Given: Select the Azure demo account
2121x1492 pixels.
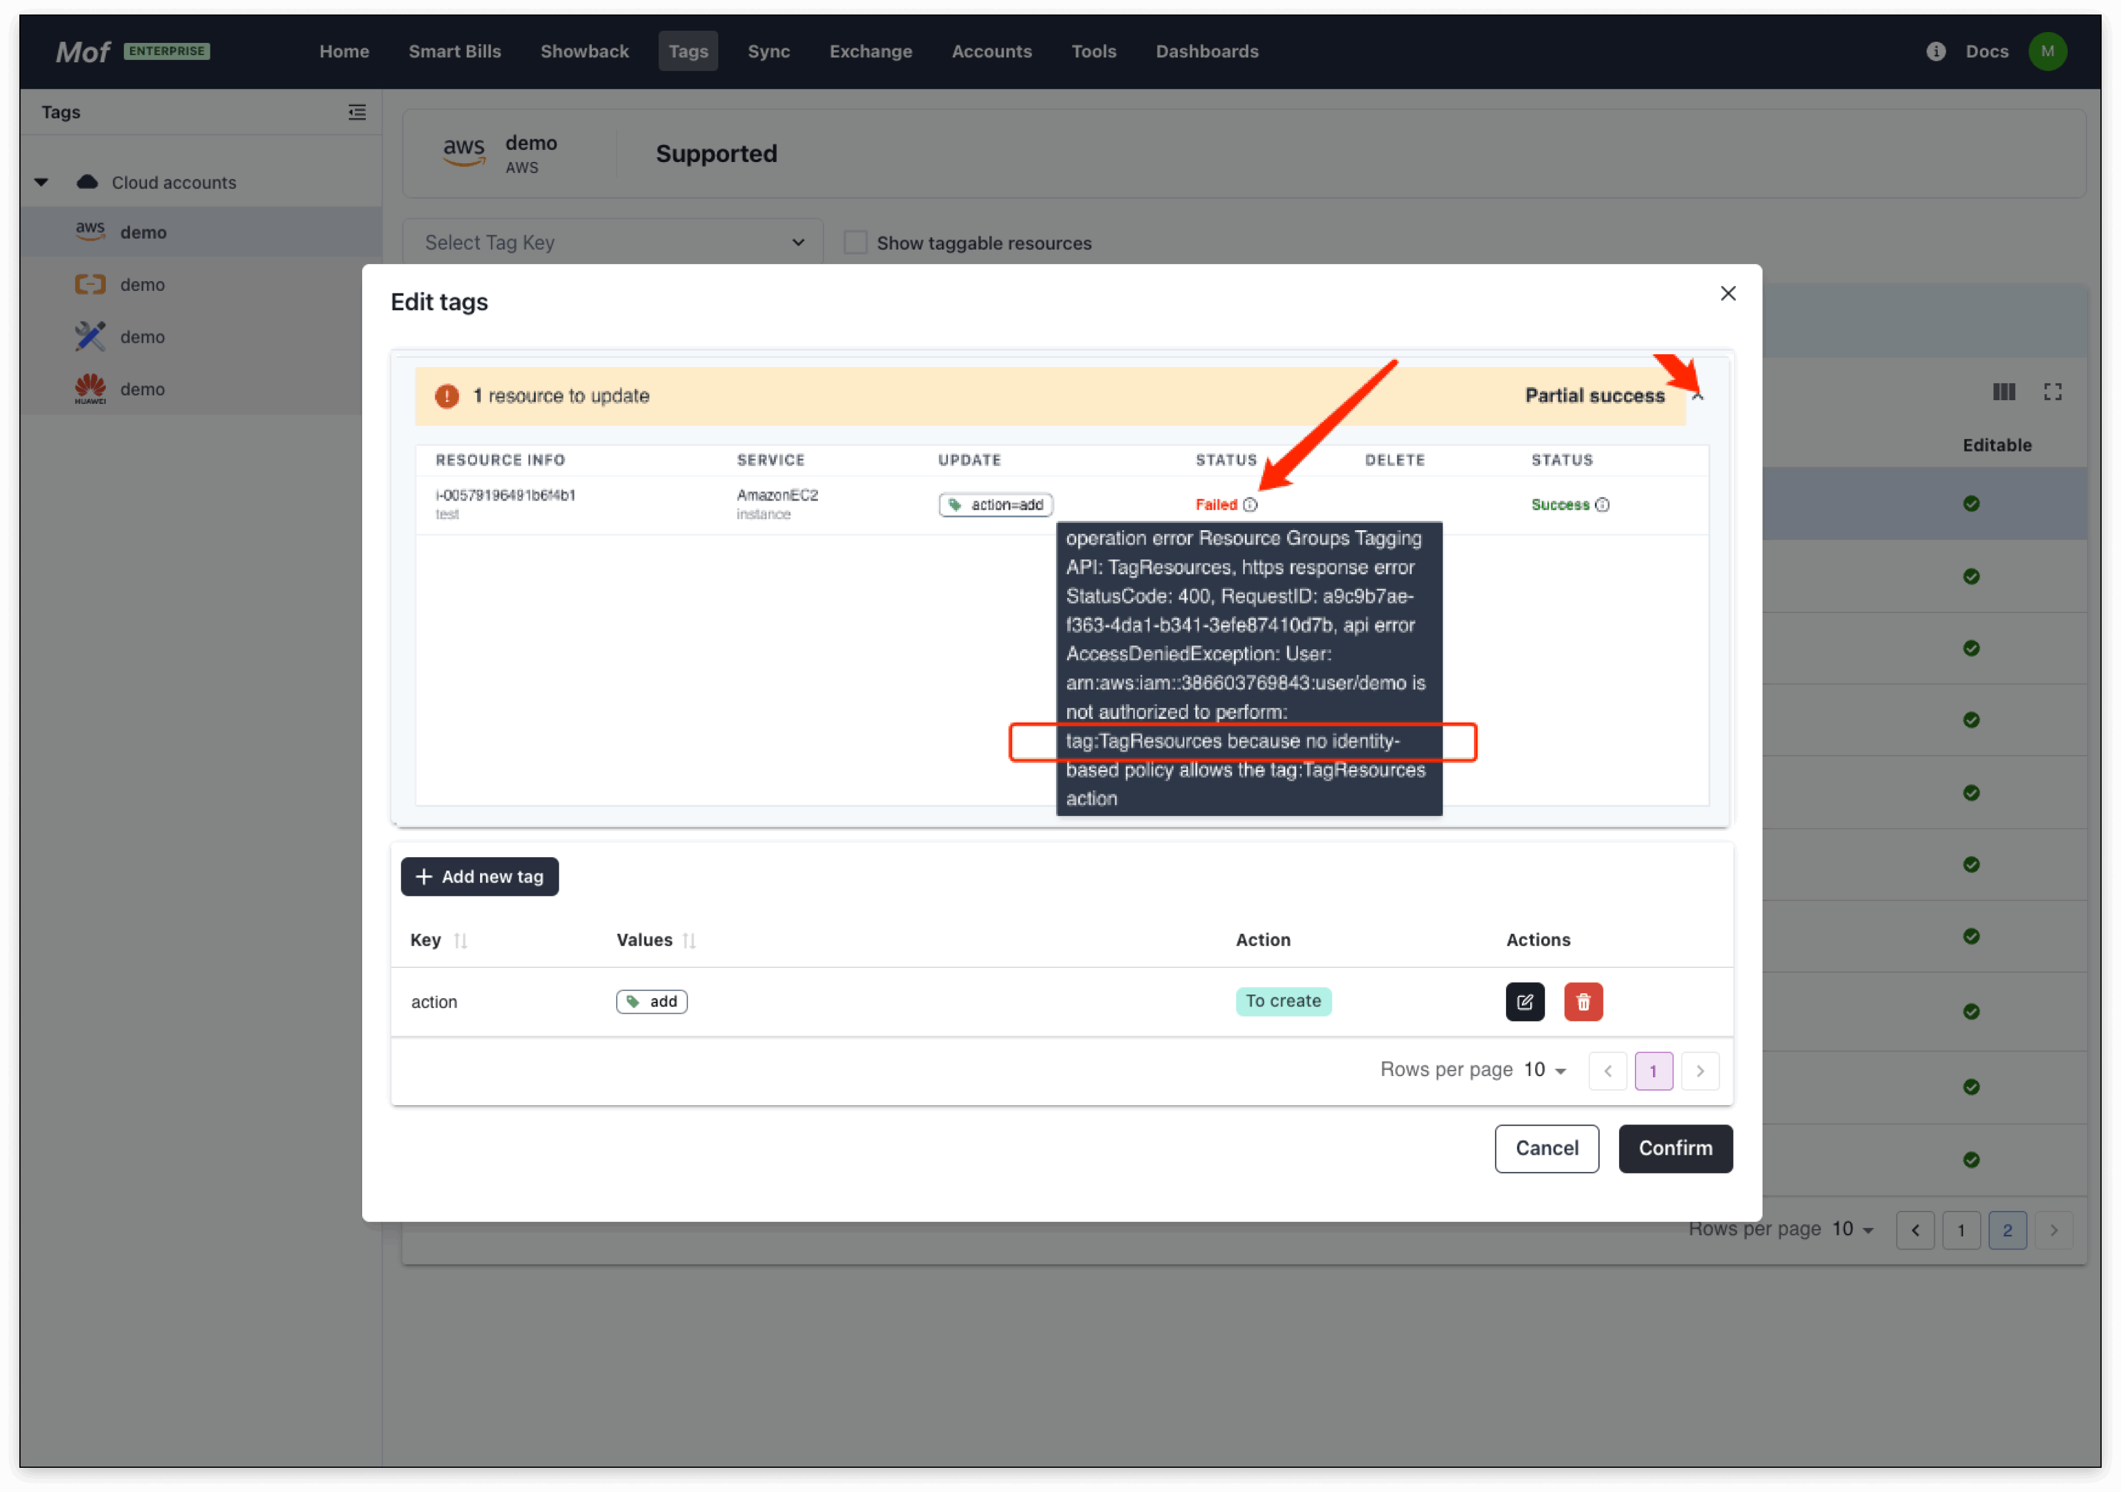Looking at the screenshot, I should point(201,337).
